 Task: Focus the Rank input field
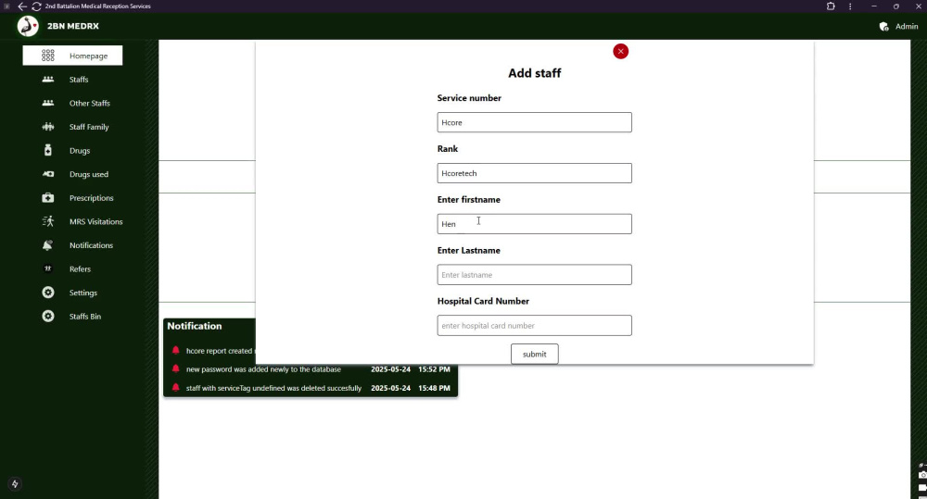535,173
